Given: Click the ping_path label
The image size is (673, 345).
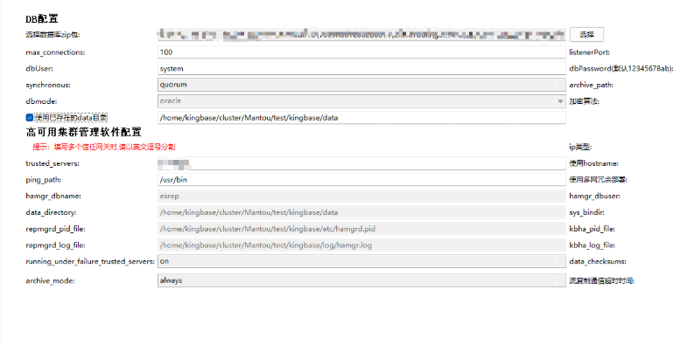Looking at the screenshot, I should 44,180.
